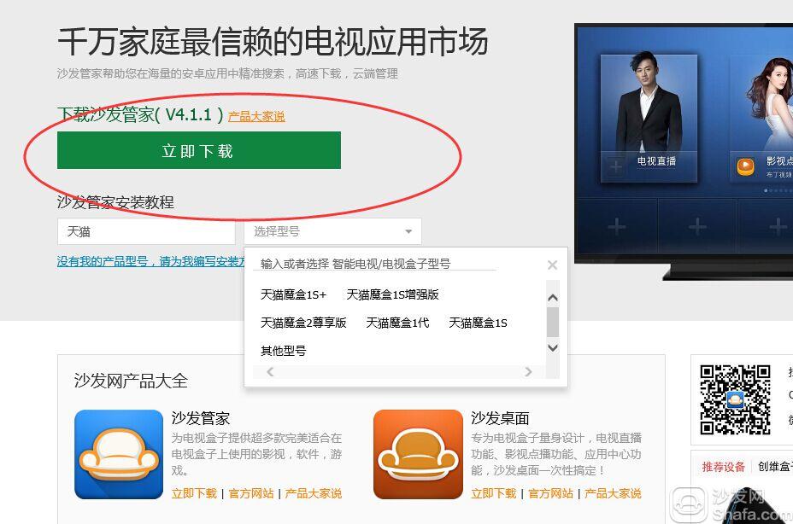Viewport: 793px width, 524px height.
Task: Select 天猫魔盒1S+ from model list
Action: click(x=293, y=294)
